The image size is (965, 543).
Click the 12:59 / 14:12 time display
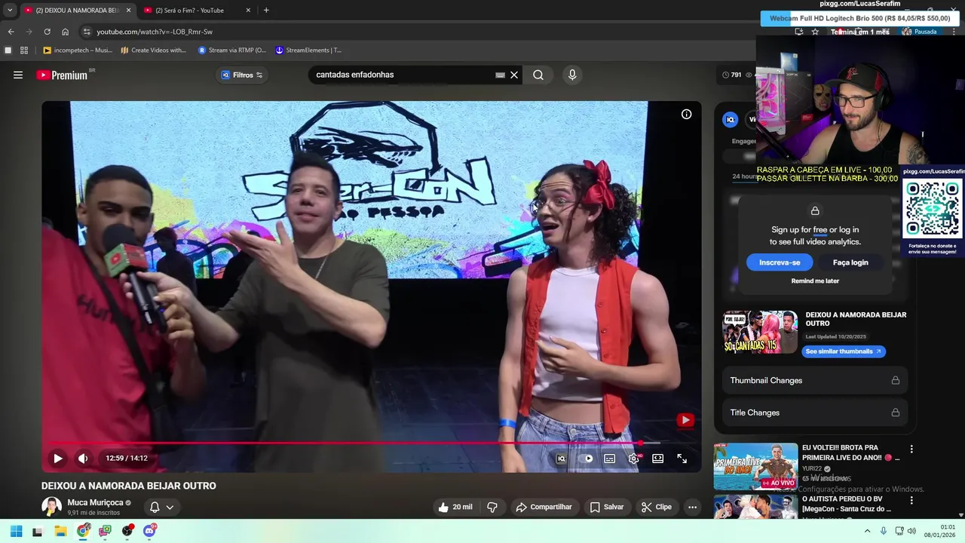(x=127, y=458)
